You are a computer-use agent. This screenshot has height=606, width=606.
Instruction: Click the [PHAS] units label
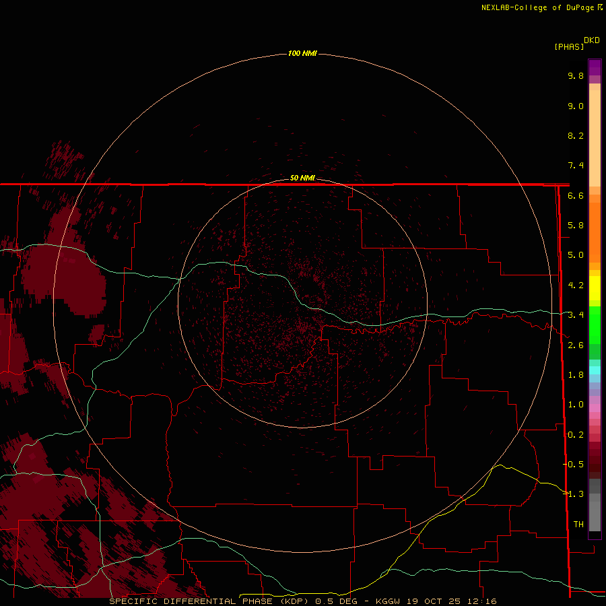(x=569, y=46)
